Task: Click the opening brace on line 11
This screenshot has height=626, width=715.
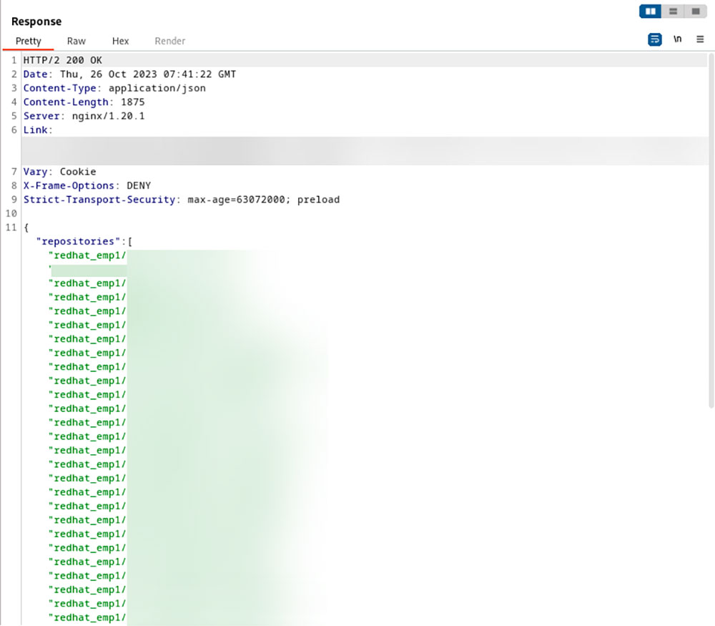Action: [x=26, y=228]
